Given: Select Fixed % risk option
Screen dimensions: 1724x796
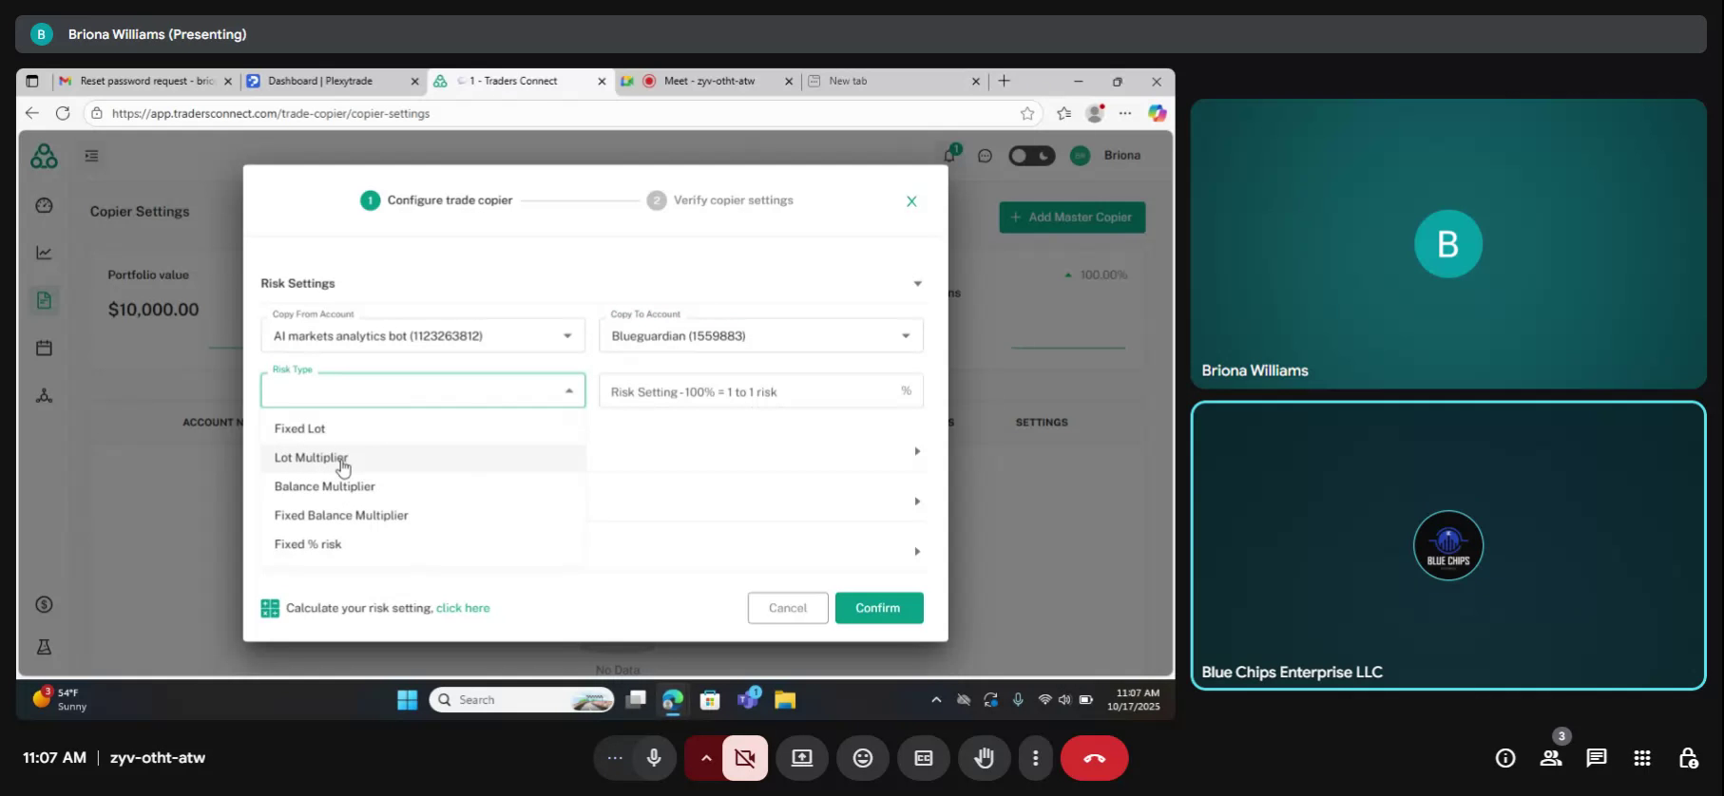Looking at the screenshot, I should [x=423, y=544].
